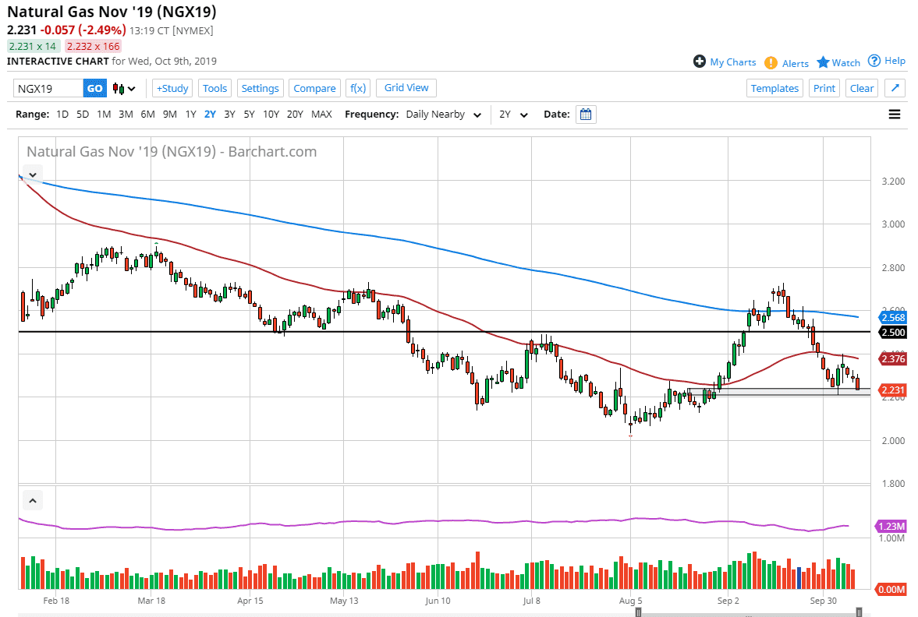This screenshot has width=918, height=617.
Task: Click the Compare button
Action: [314, 88]
